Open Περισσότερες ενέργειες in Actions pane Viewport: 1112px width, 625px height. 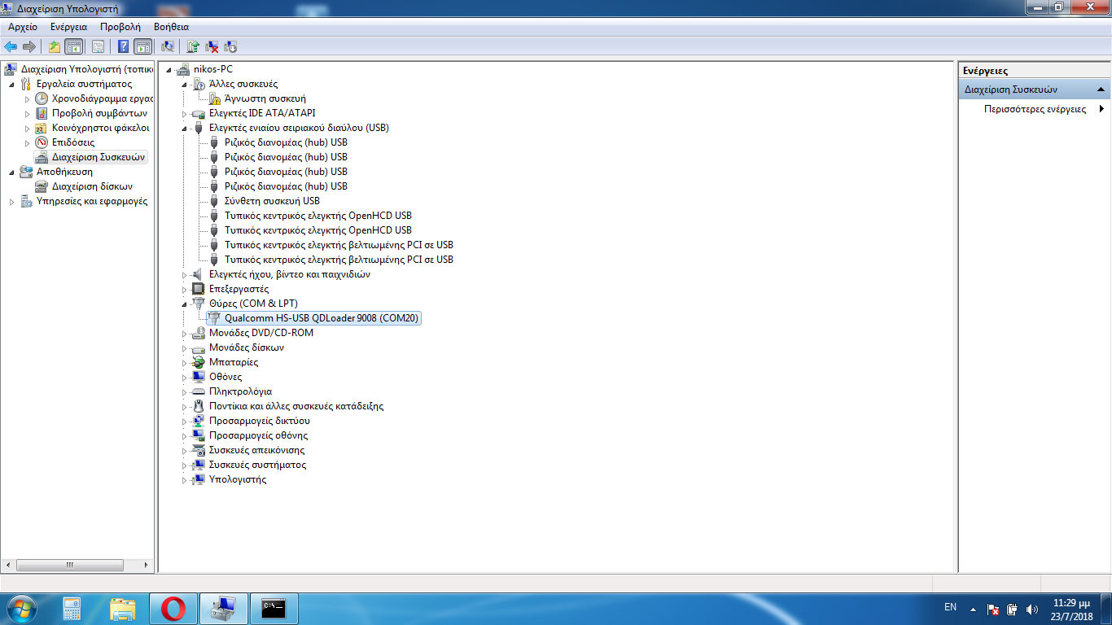1035,109
